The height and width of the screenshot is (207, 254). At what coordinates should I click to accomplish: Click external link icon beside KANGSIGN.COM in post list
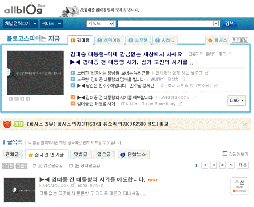73,185
